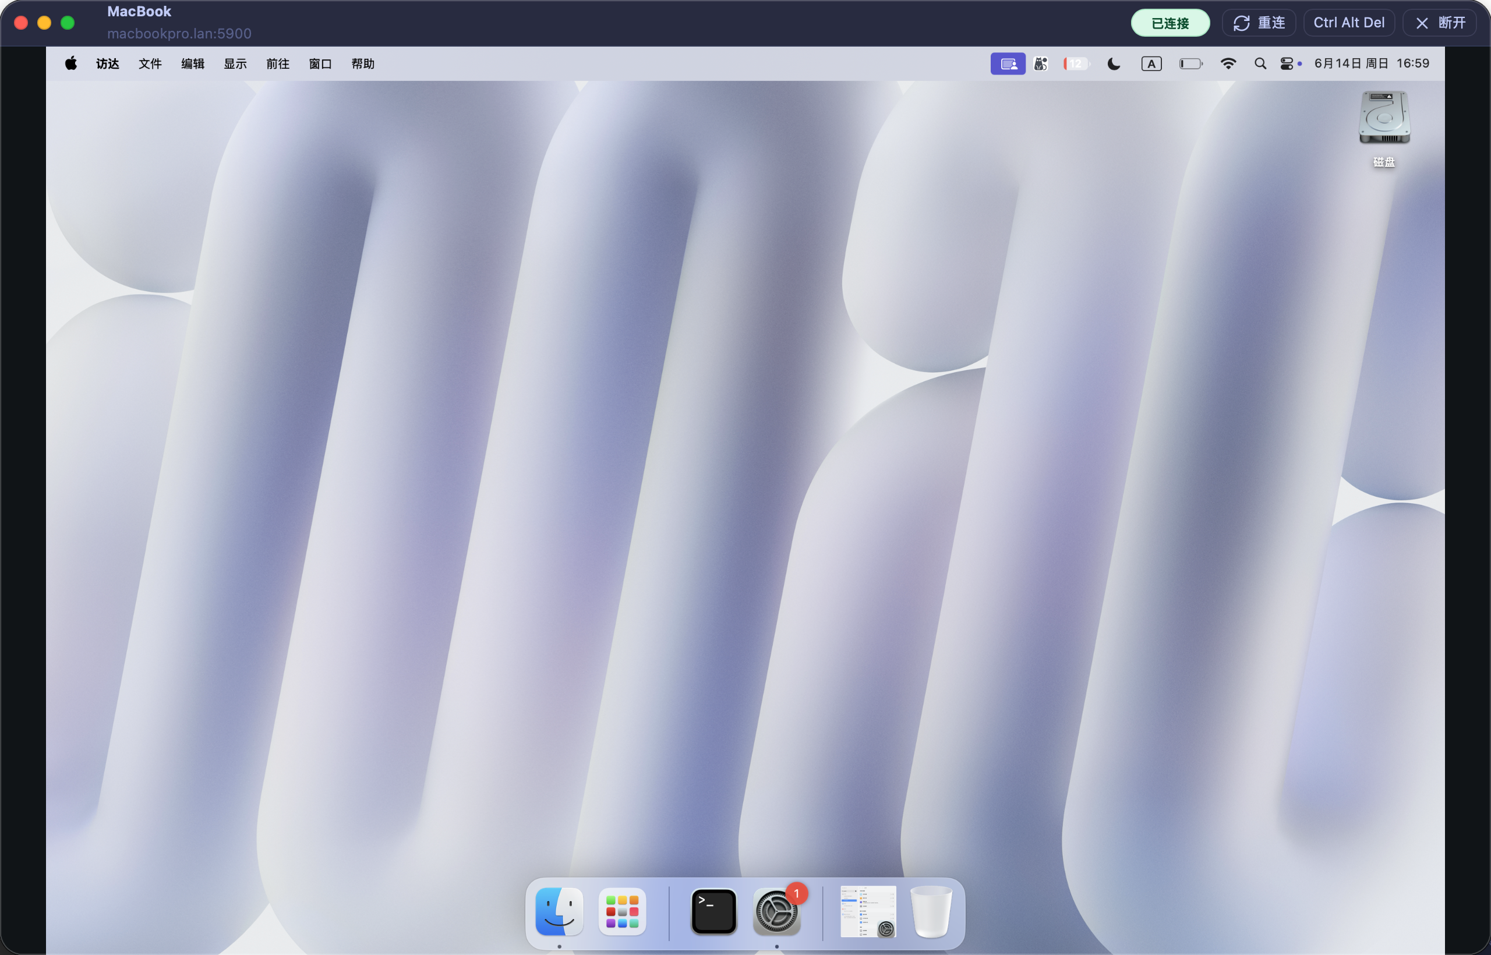Open the input source A indicator

pyautogui.click(x=1152, y=63)
